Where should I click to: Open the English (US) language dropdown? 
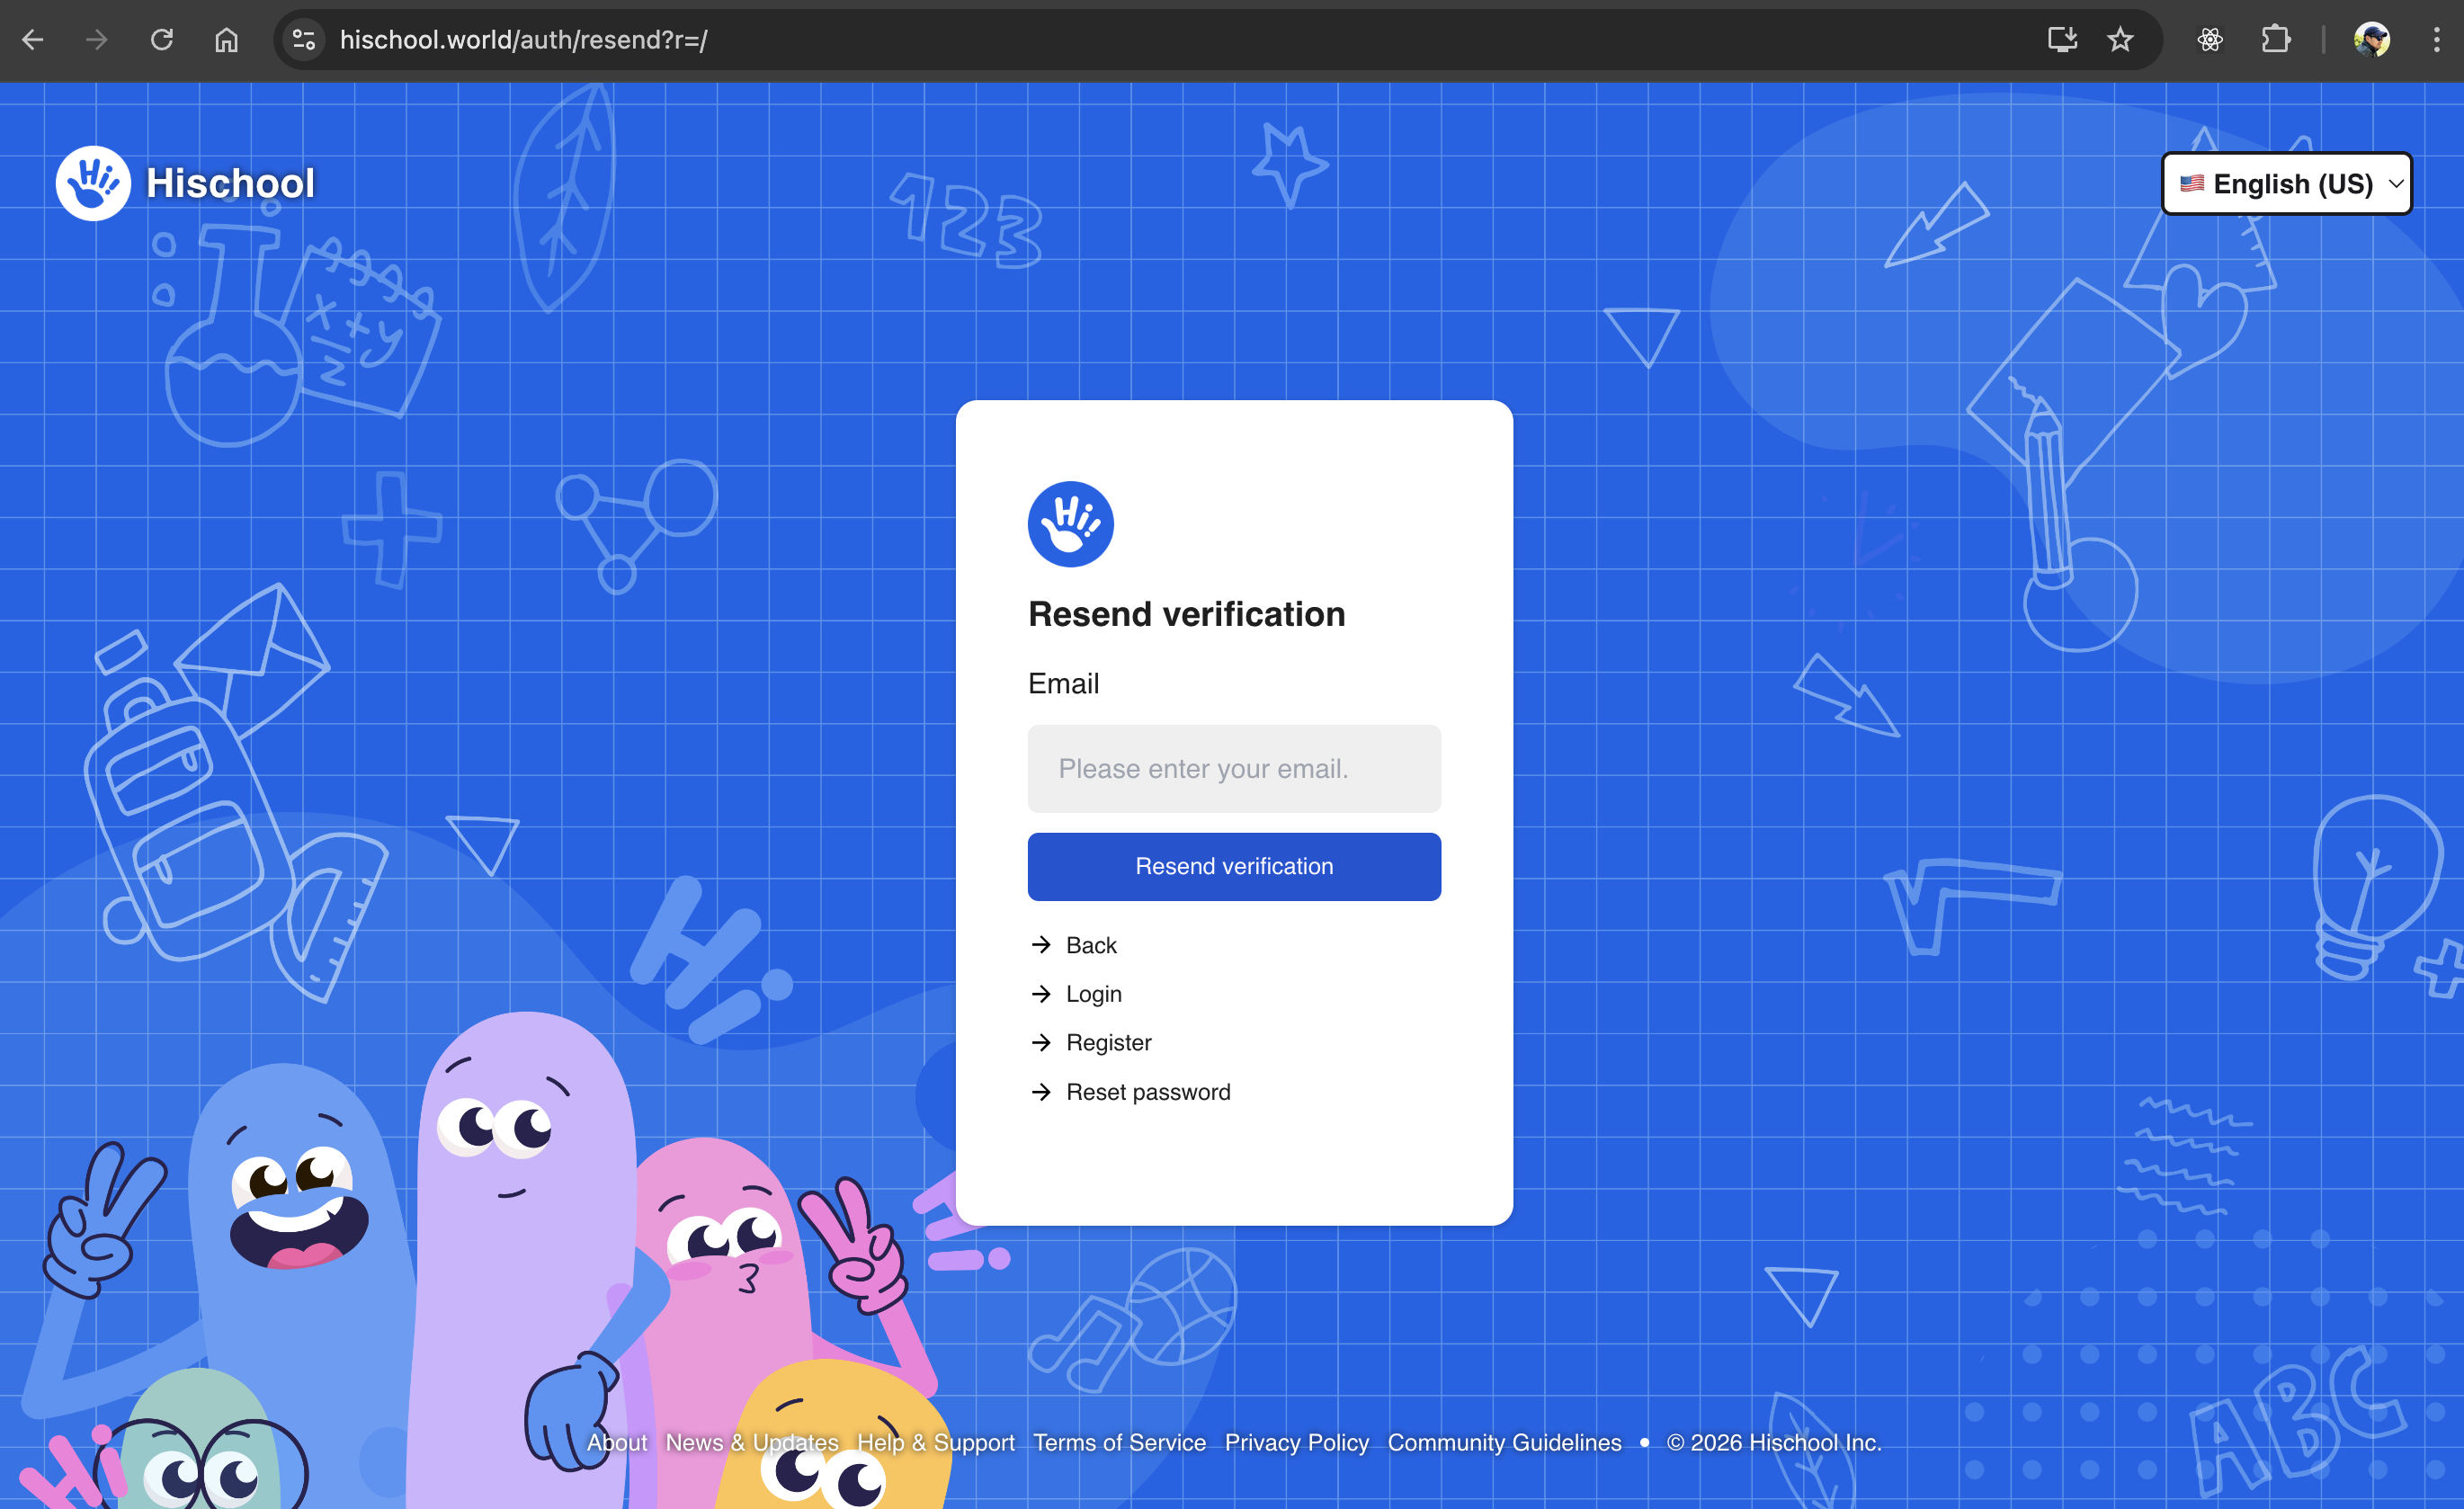tap(2287, 183)
